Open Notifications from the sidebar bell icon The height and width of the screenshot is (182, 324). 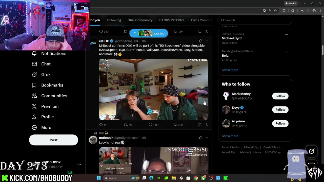(x=34, y=53)
